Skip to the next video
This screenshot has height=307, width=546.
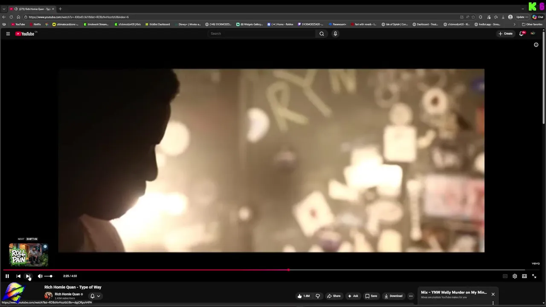(28, 276)
